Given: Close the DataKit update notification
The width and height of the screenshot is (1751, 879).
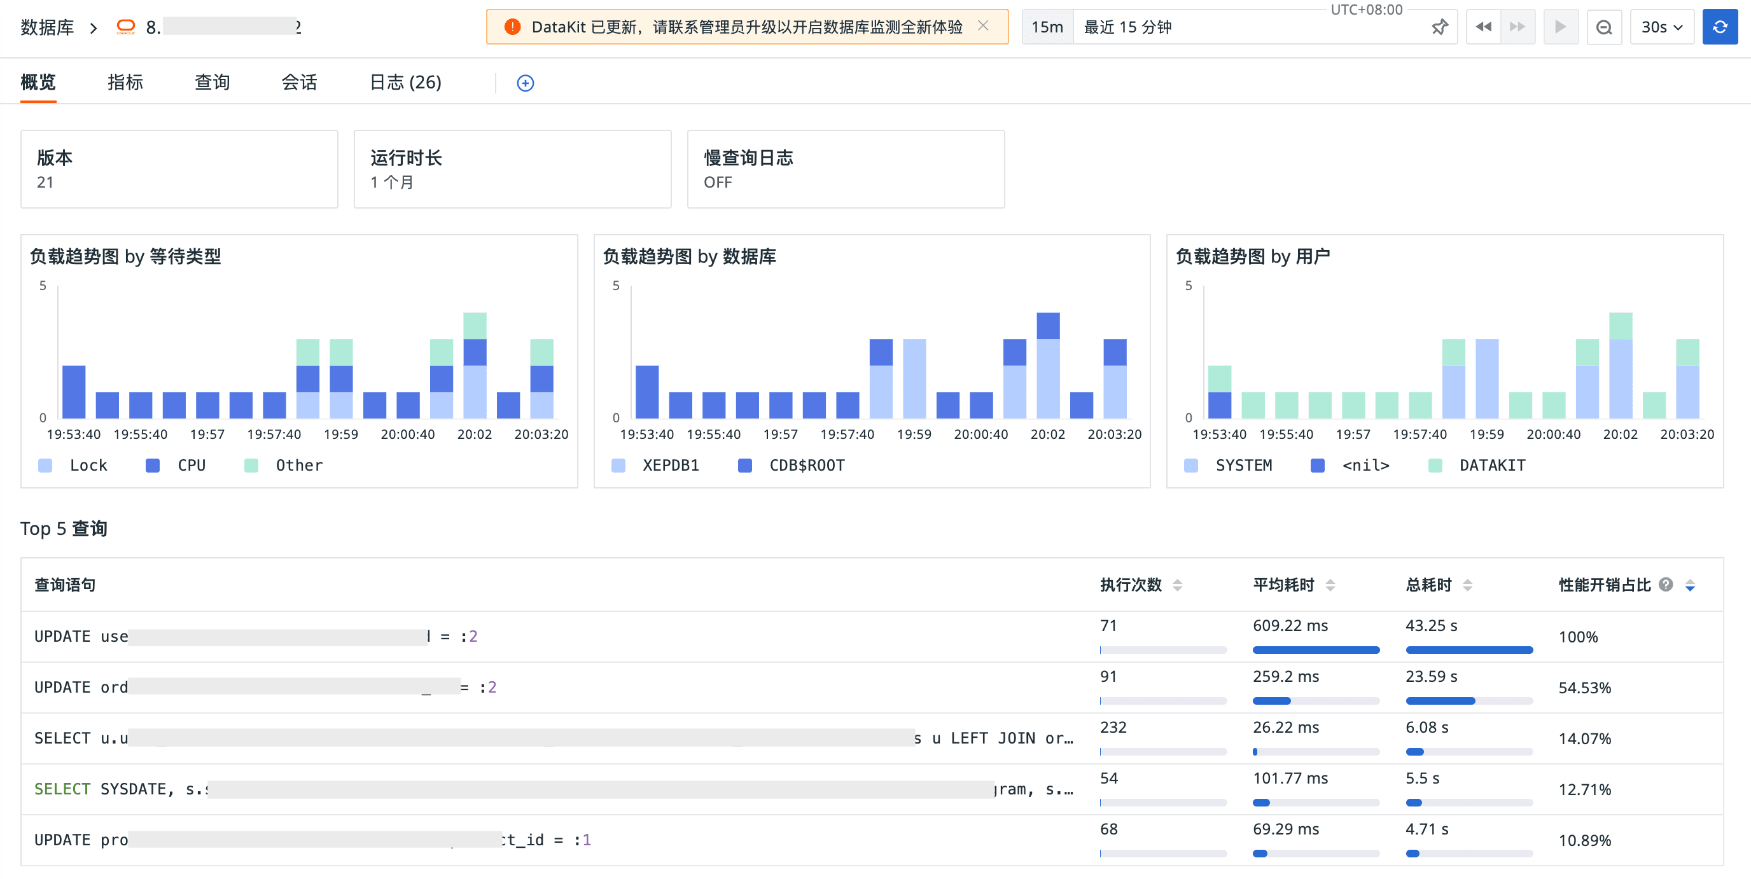Looking at the screenshot, I should point(983,26).
